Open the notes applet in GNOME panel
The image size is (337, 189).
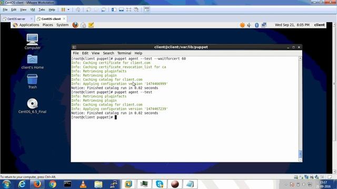pos(91,25)
